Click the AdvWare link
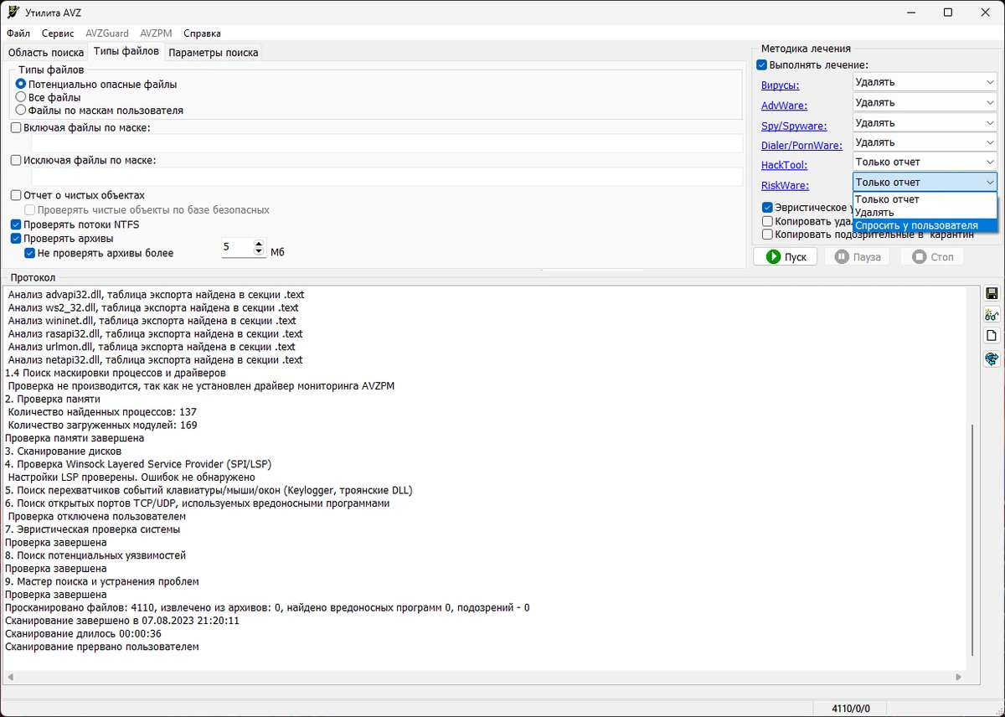1005x717 pixels. pyautogui.click(x=786, y=106)
